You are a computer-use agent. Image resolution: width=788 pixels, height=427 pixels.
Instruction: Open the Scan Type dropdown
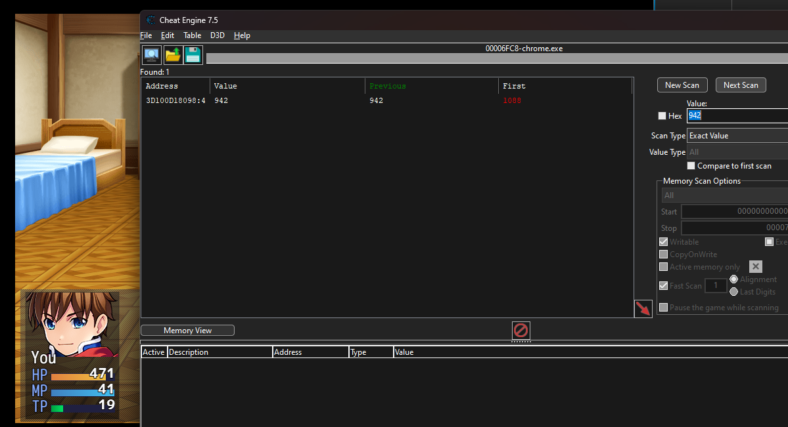click(737, 136)
